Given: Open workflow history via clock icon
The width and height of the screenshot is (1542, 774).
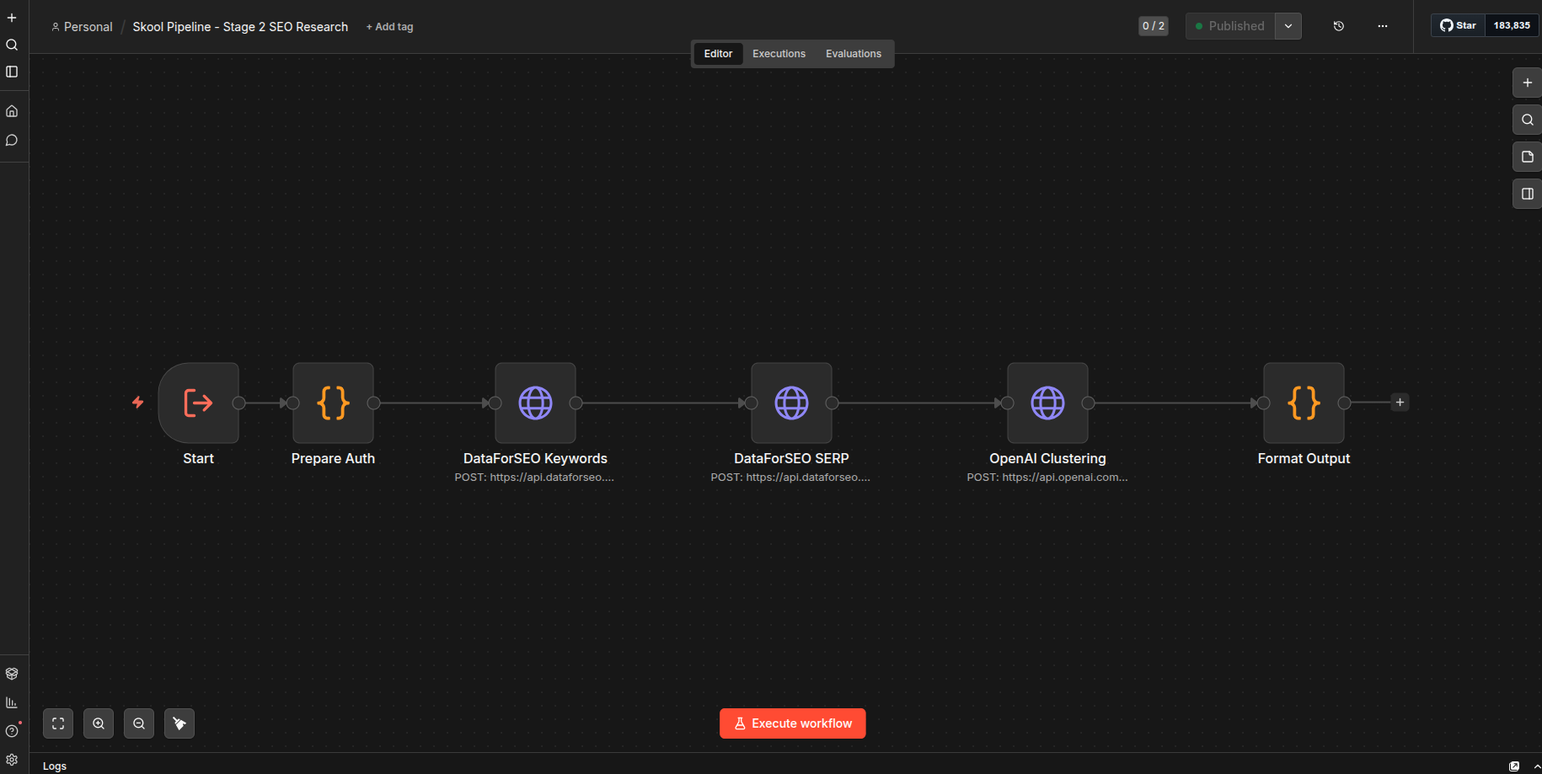Looking at the screenshot, I should point(1339,26).
